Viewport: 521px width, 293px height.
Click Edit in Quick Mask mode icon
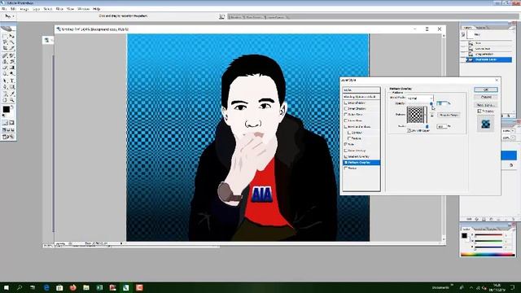[x=11, y=123]
